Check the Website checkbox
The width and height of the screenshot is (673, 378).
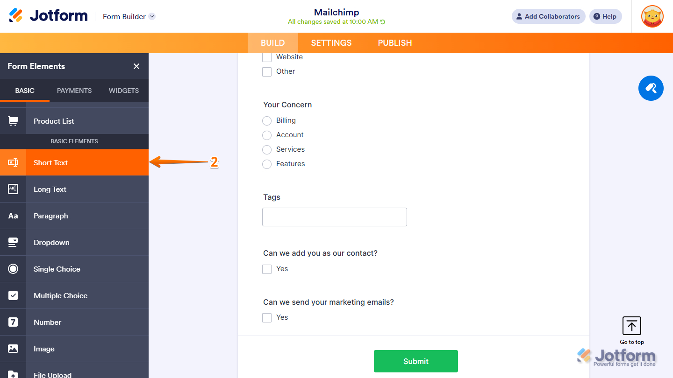267,57
